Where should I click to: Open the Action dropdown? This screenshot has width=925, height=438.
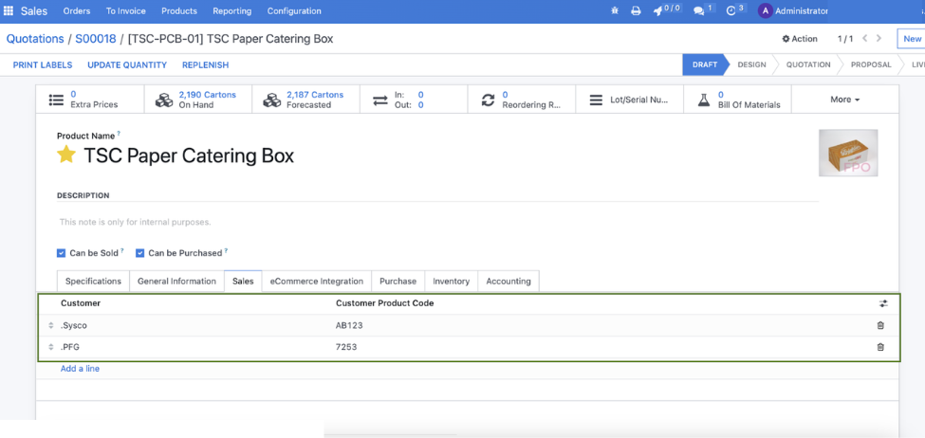coord(800,38)
